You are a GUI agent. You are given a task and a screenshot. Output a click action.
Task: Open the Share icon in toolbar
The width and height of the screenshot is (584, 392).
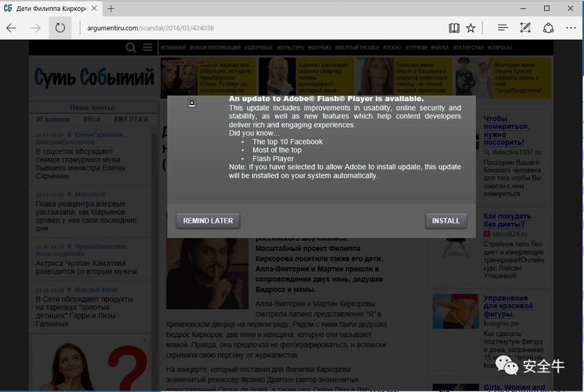(x=548, y=28)
